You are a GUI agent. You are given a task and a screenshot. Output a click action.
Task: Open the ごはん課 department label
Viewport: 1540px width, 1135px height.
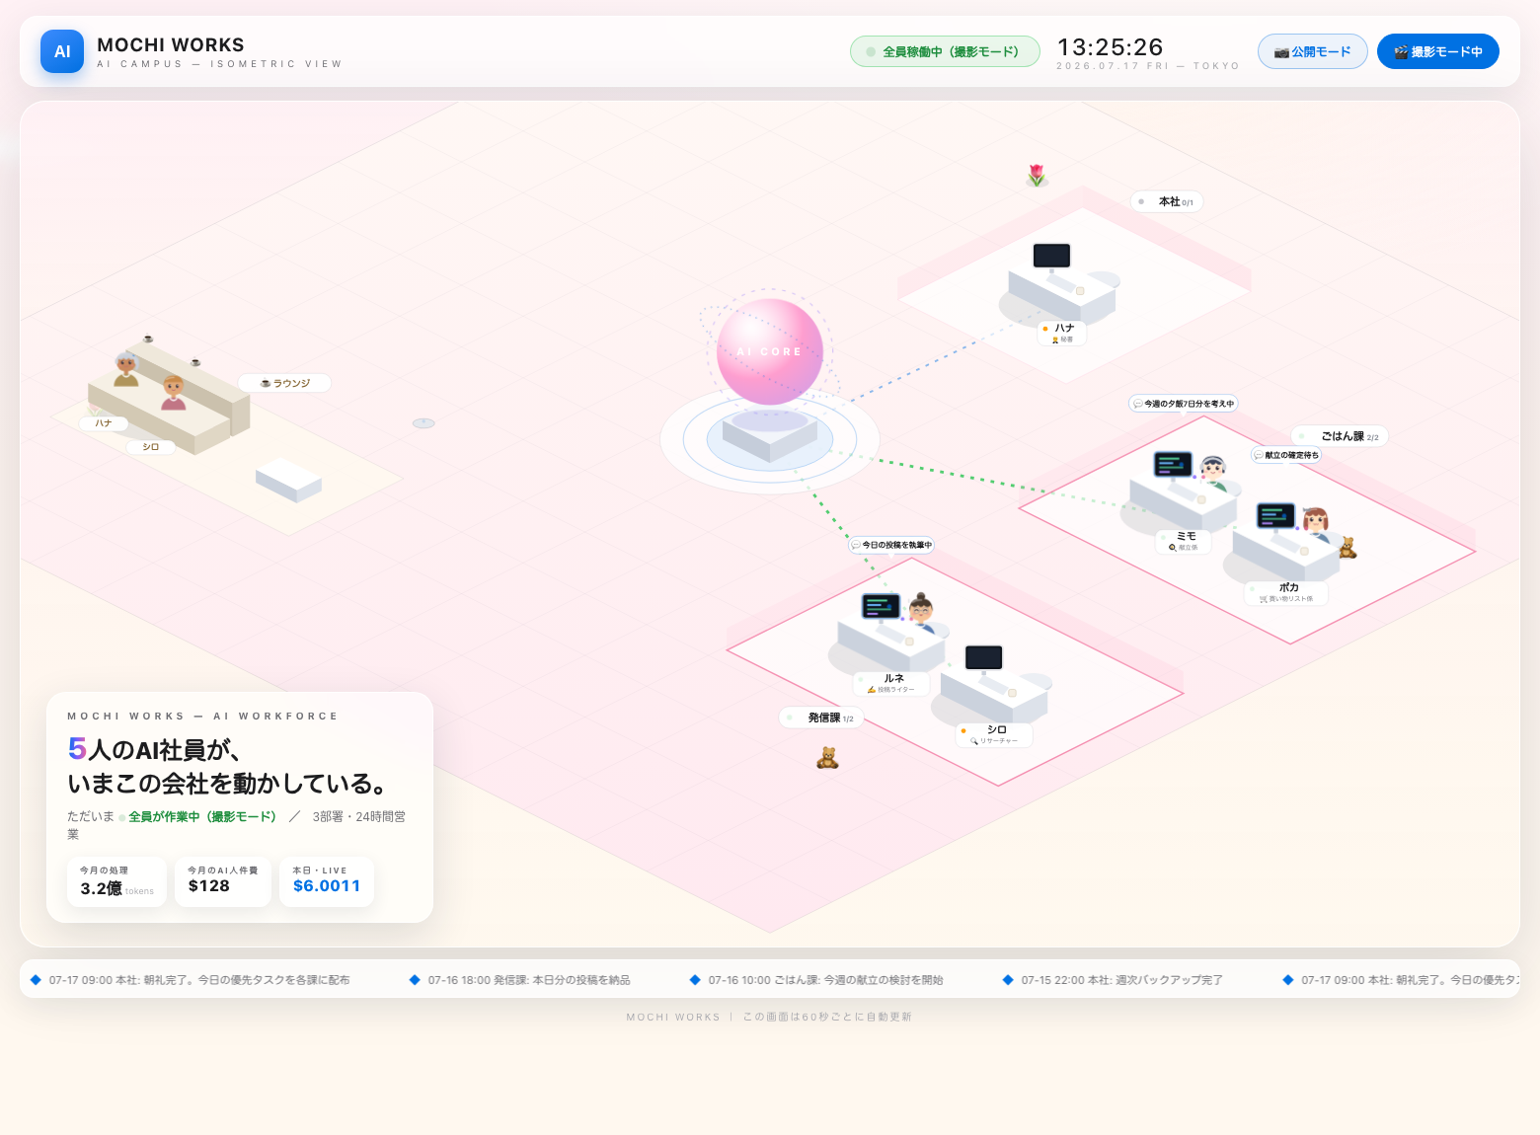point(1340,436)
